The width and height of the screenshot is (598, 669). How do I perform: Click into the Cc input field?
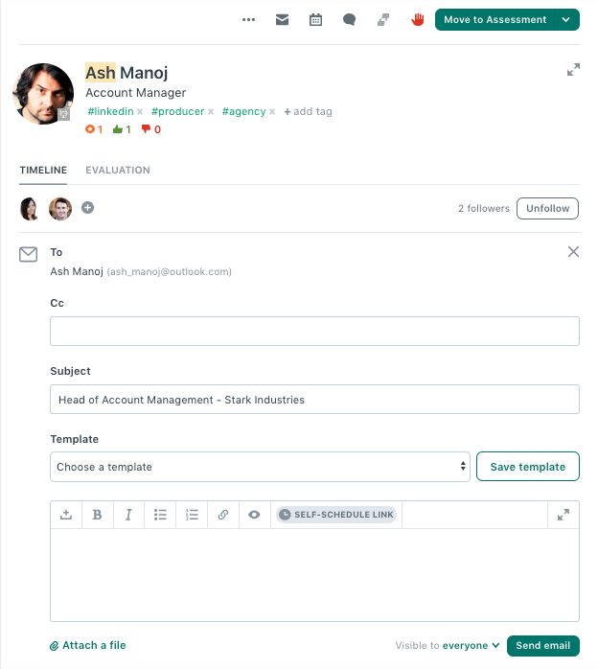[314, 331]
